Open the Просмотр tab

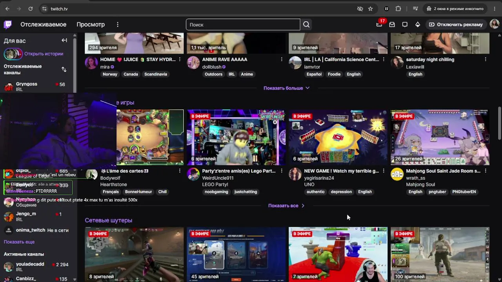(91, 24)
